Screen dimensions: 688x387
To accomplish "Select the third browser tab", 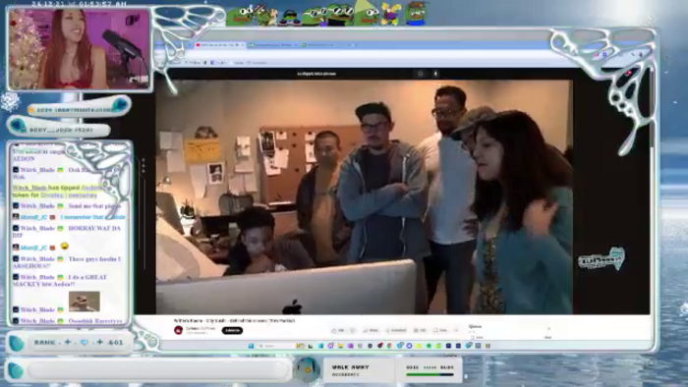I will pyautogui.click(x=323, y=45).
